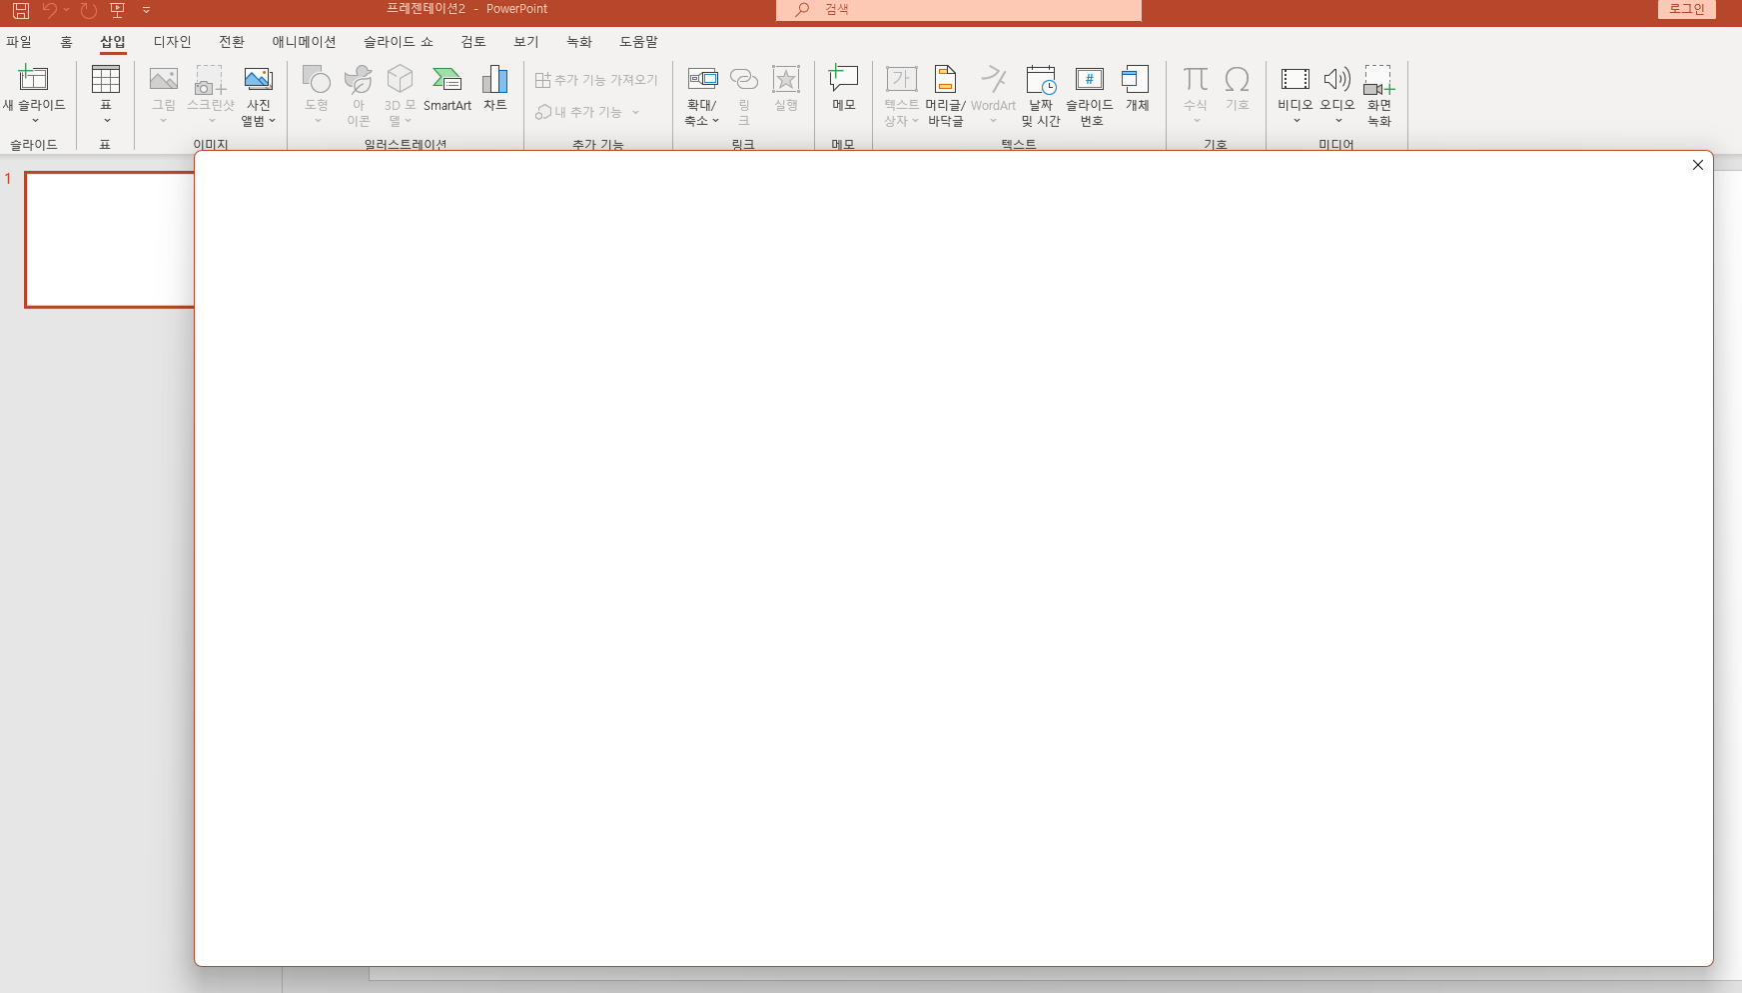Open the Slide Show (슬라이드 쇼) tab
The width and height of the screenshot is (1742, 993).
[x=399, y=42]
